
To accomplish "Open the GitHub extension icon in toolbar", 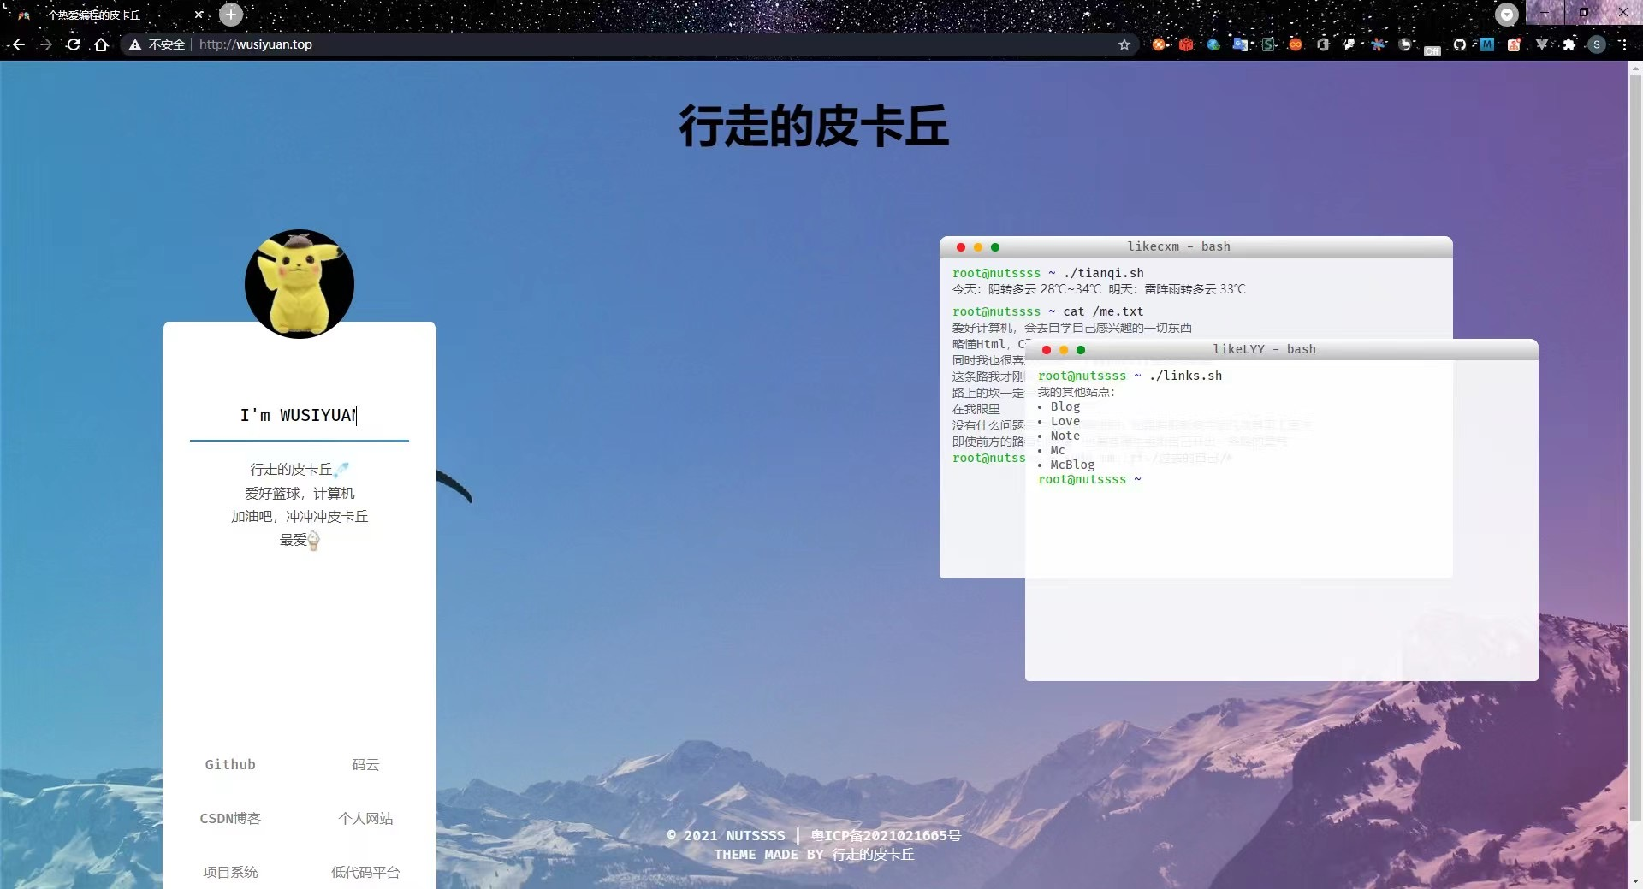I will pyautogui.click(x=1461, y=44).
